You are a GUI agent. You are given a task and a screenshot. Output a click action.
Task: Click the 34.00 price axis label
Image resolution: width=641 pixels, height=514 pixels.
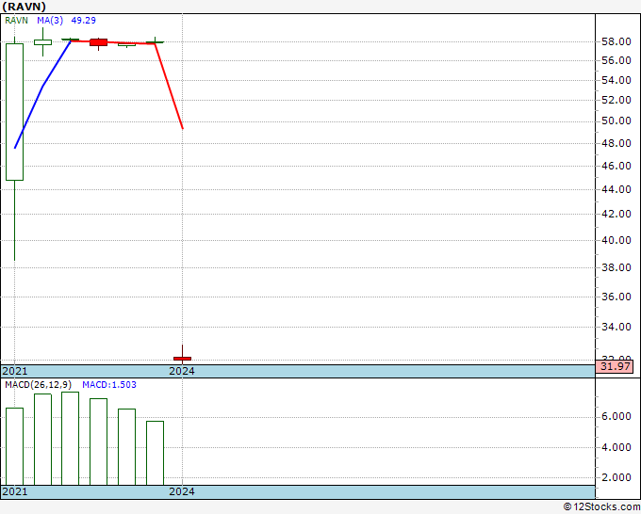click(616, 327)
